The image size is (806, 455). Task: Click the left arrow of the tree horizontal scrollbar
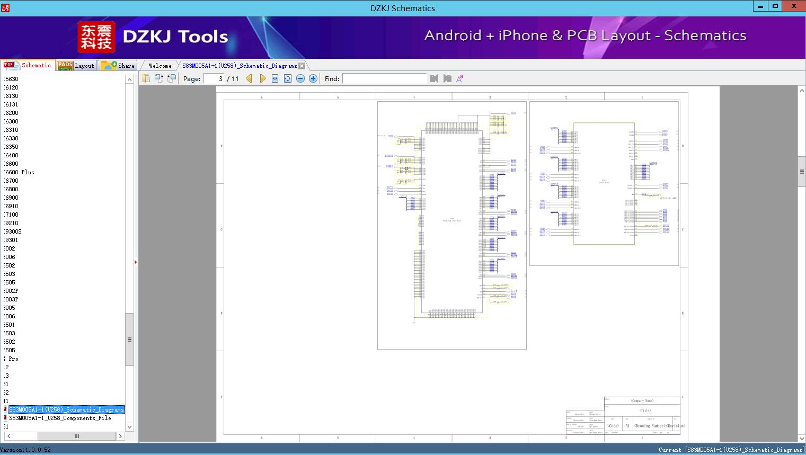point(8,436)
